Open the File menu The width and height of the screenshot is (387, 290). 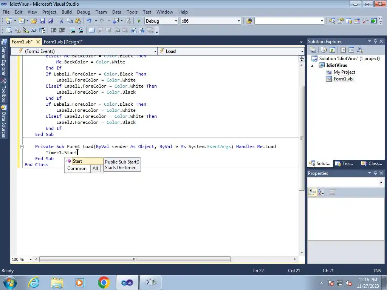[x=6, y=12]
